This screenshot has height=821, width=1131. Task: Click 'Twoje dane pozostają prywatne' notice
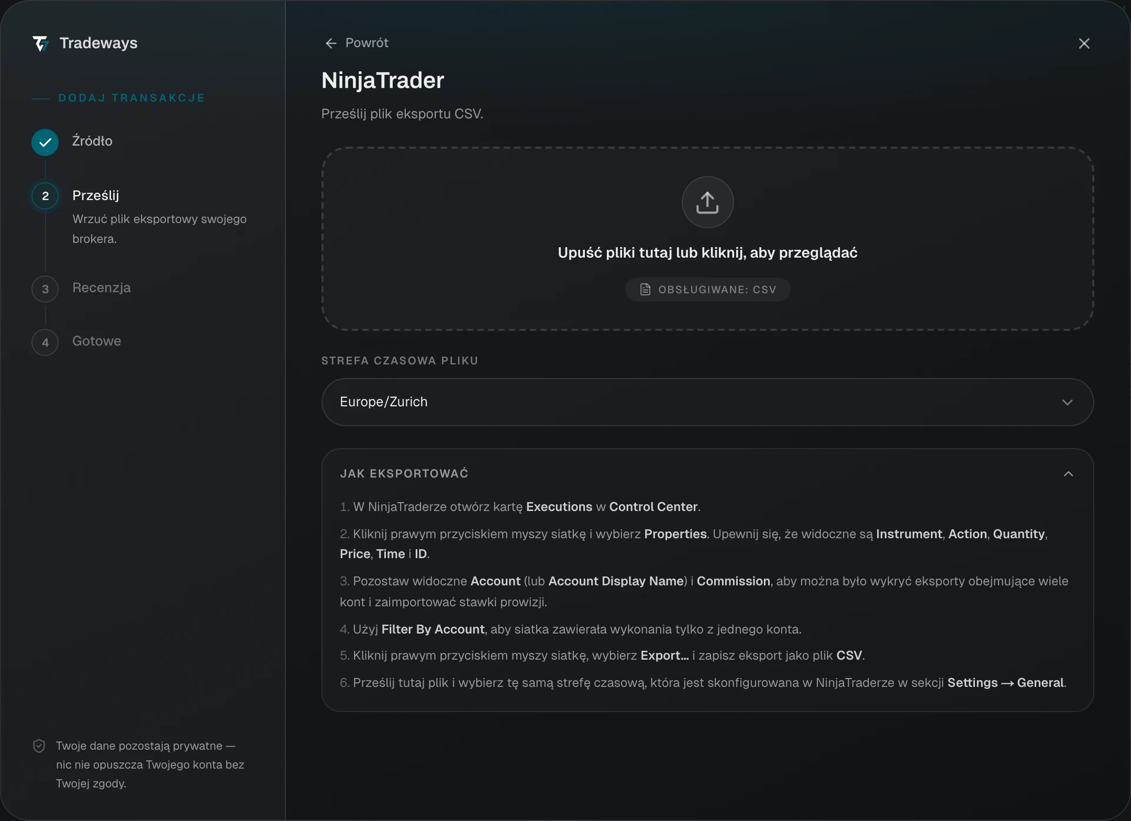pyautogui.click(x=150, y=764)
